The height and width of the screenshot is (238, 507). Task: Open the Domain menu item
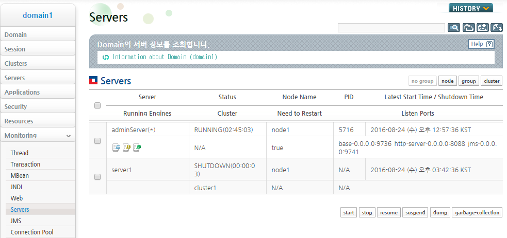pos(38,34)
